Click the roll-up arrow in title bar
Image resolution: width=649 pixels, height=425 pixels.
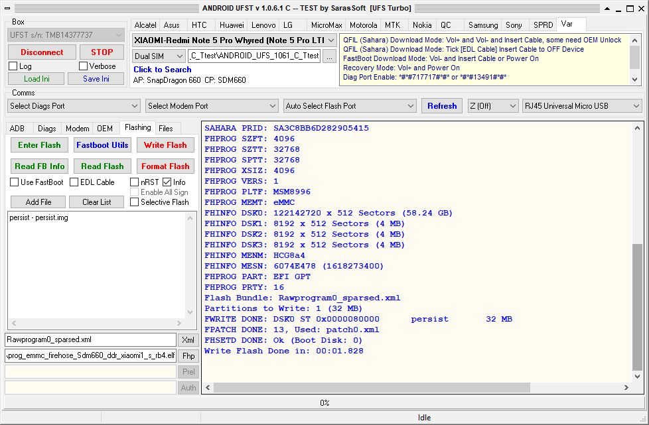(x=607, y=9)
